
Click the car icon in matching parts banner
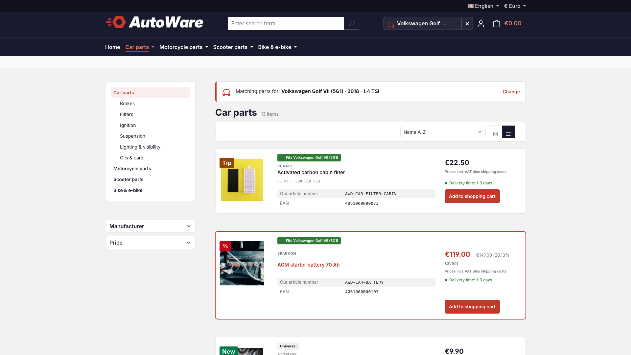click(226, 92)
